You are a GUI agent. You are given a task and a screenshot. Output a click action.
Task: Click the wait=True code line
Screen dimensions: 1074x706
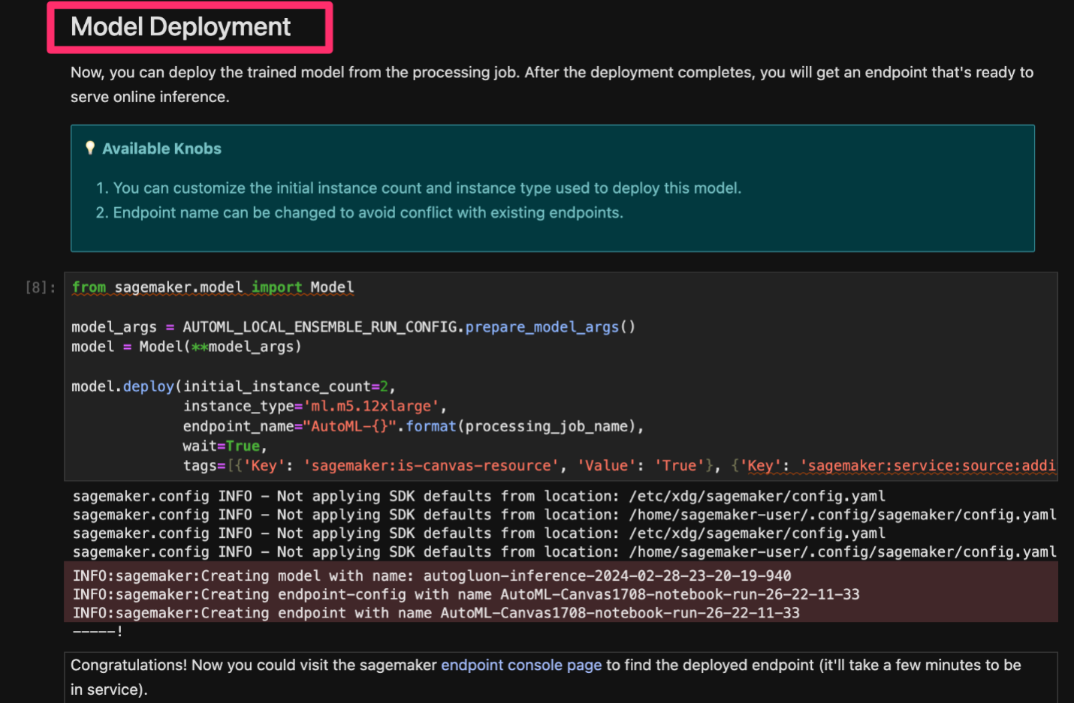pyautogui.click(x=225, y=446)
